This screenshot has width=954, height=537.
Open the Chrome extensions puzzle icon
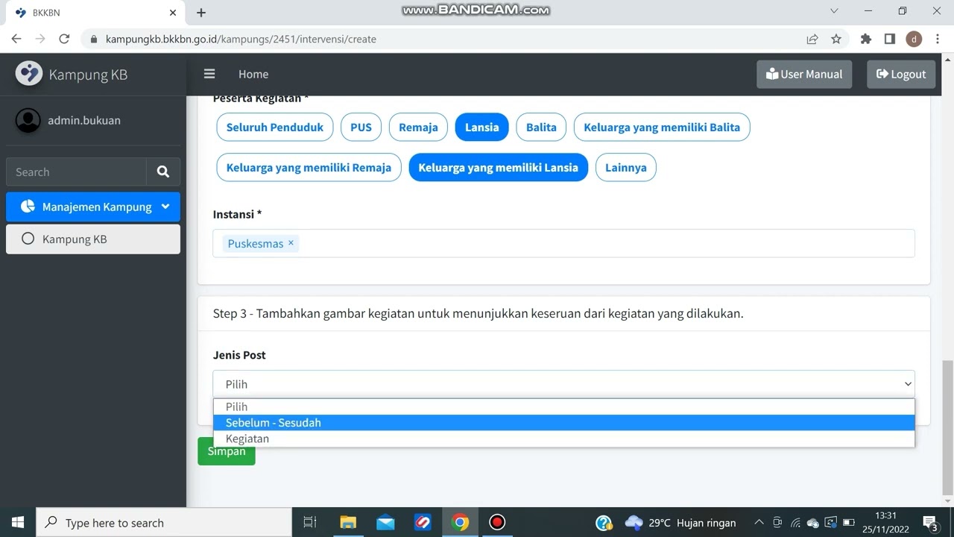[865, 39]
